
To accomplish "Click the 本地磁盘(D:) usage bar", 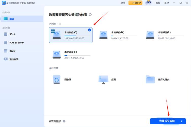I will pyautogui.click(x=124, y=36).
